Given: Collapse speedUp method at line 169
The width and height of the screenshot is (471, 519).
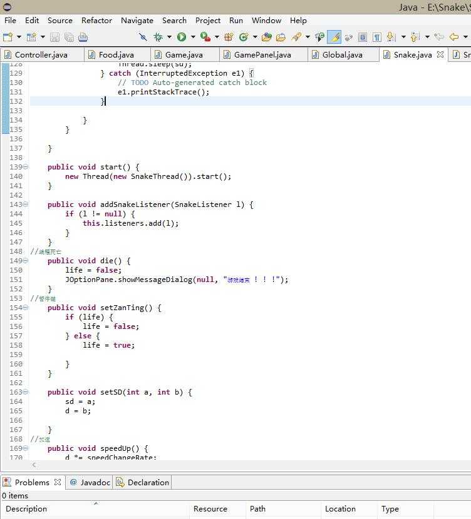Looking at the screenshot, I should click(26, 448).
